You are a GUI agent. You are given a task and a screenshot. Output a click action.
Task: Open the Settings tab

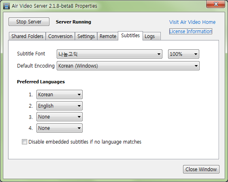[x=86, y=36]
